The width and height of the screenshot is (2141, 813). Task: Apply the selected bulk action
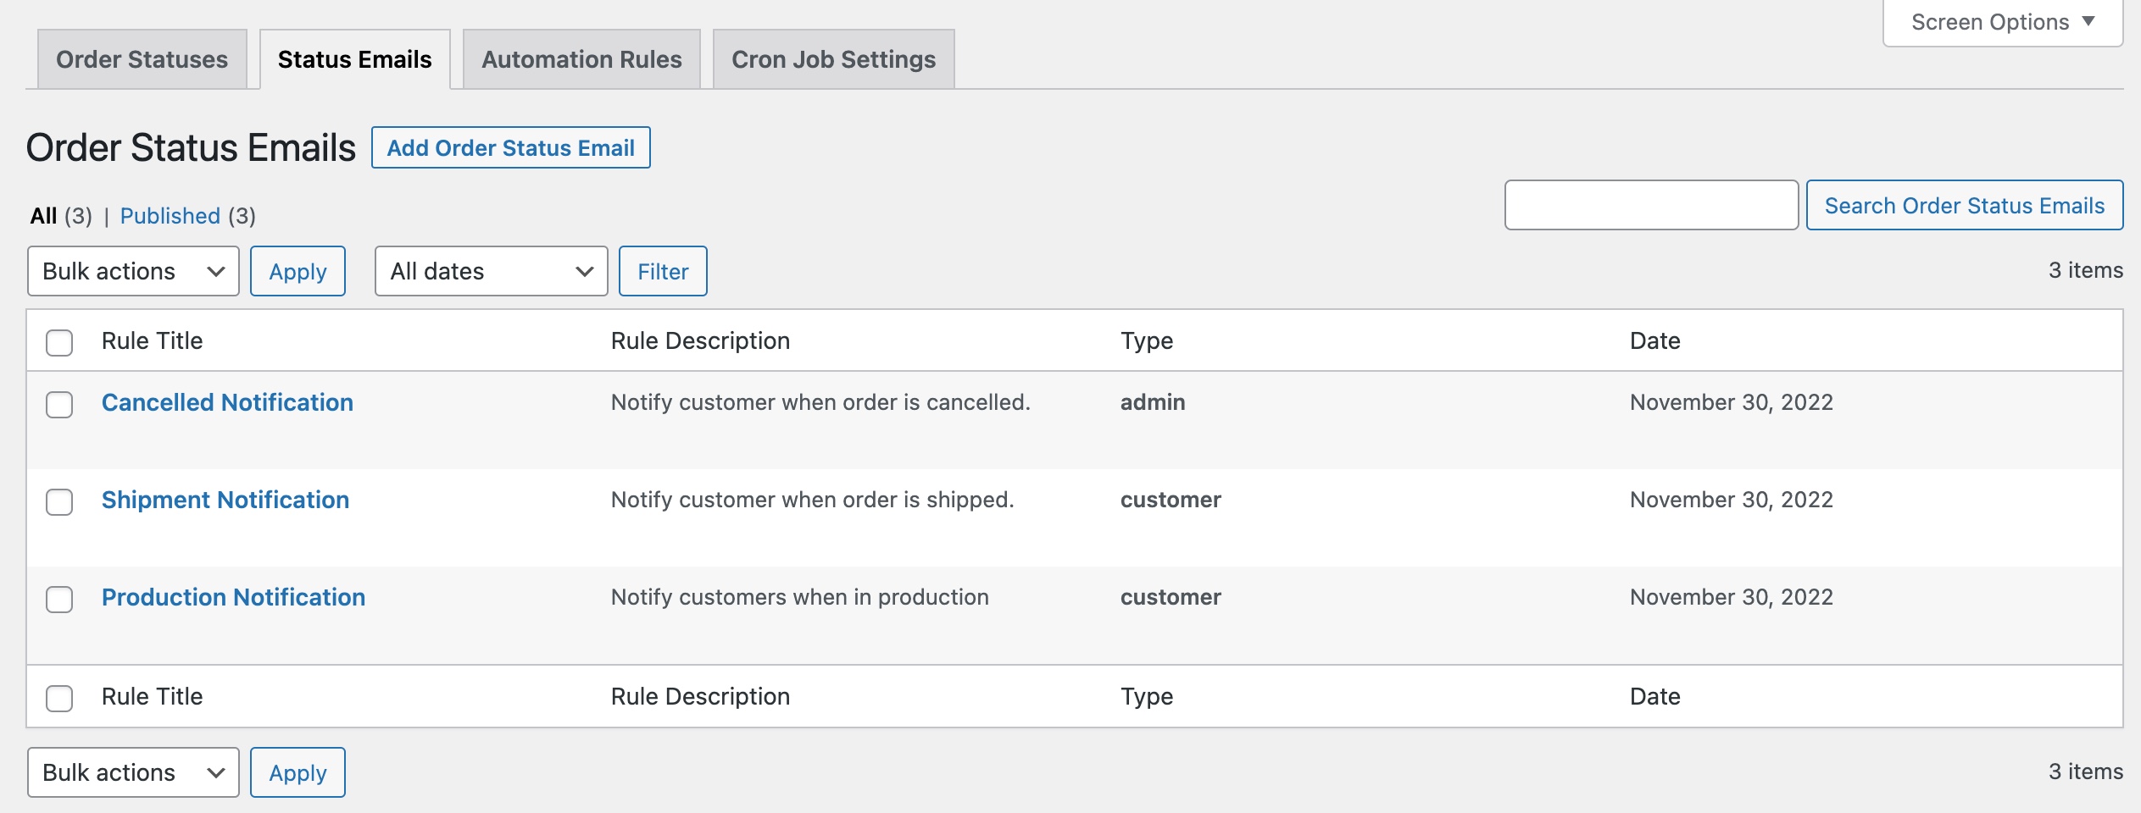[x=298, y=271]
